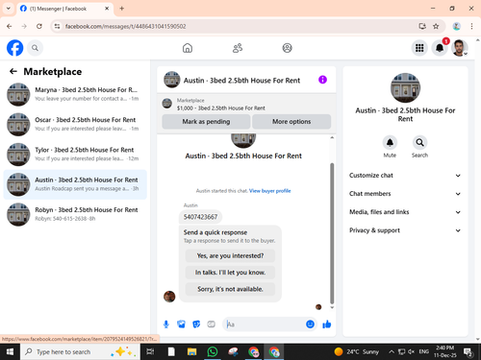Open the profile circle icon in top navigation
Viewport: 481px width, 360px height.
pos(287,48)
